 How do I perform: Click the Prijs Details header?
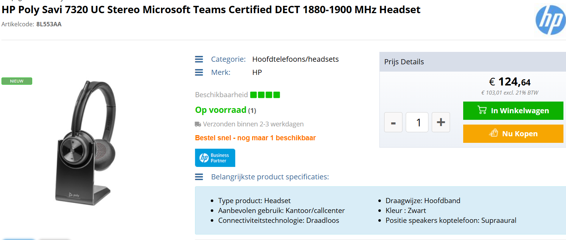[473, 62]
